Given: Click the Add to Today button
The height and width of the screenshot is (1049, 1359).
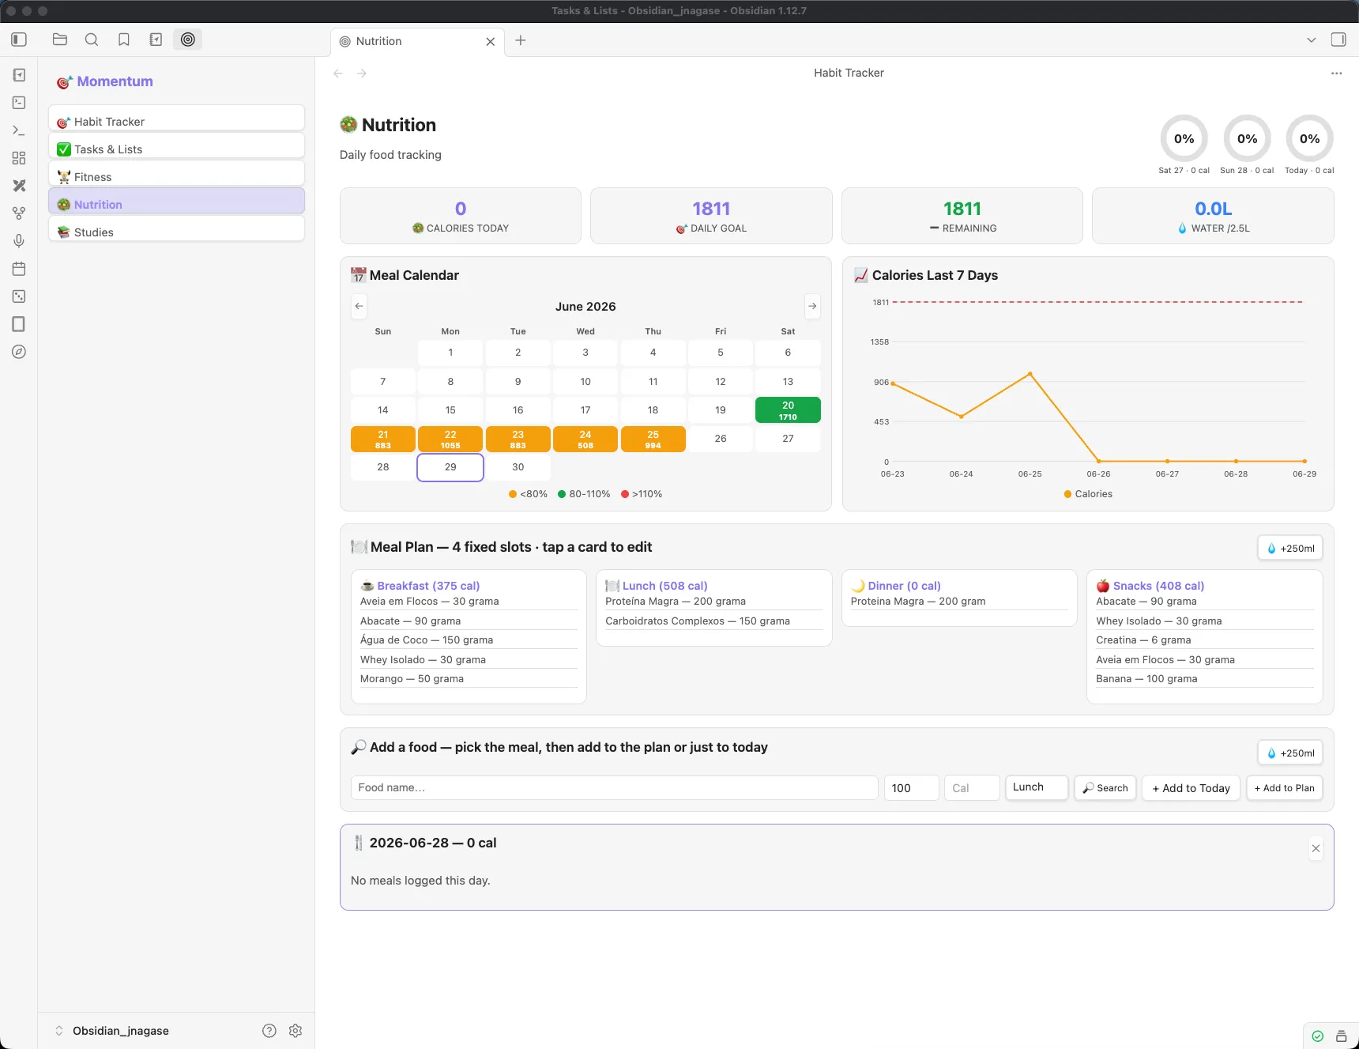Looking at the screenshot, I should point(1191,788).
